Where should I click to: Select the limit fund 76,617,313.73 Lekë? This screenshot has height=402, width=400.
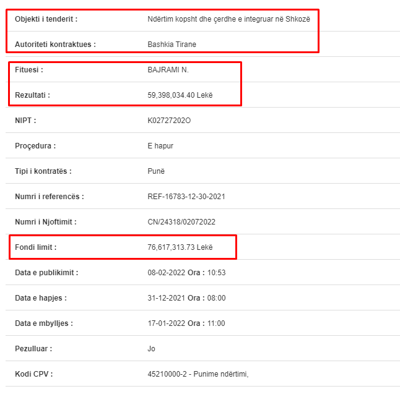coord(180,247)
